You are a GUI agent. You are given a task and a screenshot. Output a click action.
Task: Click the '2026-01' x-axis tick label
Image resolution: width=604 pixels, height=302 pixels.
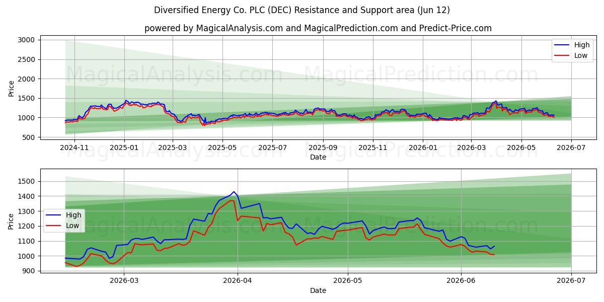[423, 148]
